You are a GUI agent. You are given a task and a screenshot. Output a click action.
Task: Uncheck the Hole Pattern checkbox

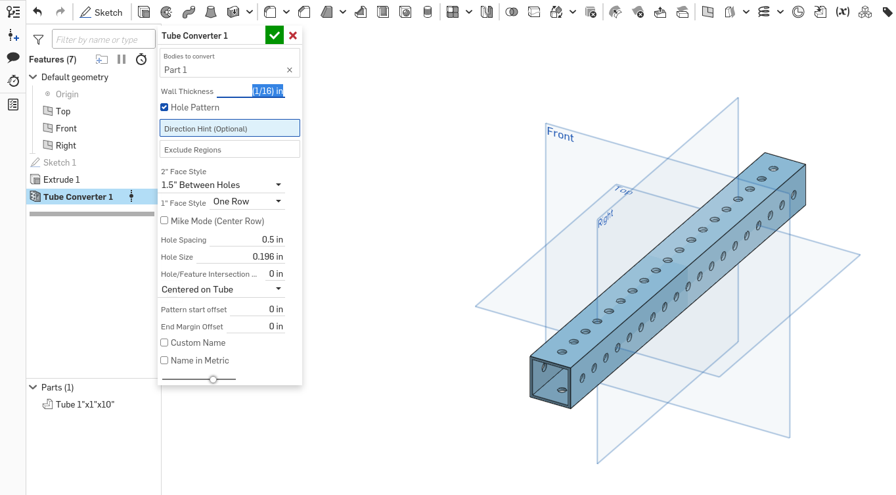(x=165, y=107)
